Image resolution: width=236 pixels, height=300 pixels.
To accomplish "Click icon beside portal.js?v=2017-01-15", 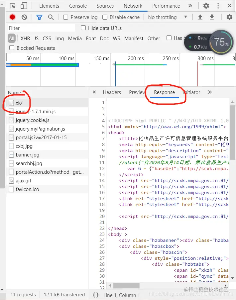I will [x=11, y=137].
